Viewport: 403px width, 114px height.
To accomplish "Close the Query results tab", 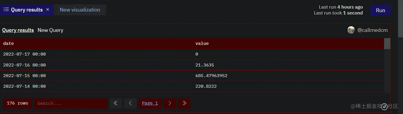I will pyautogui.click(x=48, y=10).
